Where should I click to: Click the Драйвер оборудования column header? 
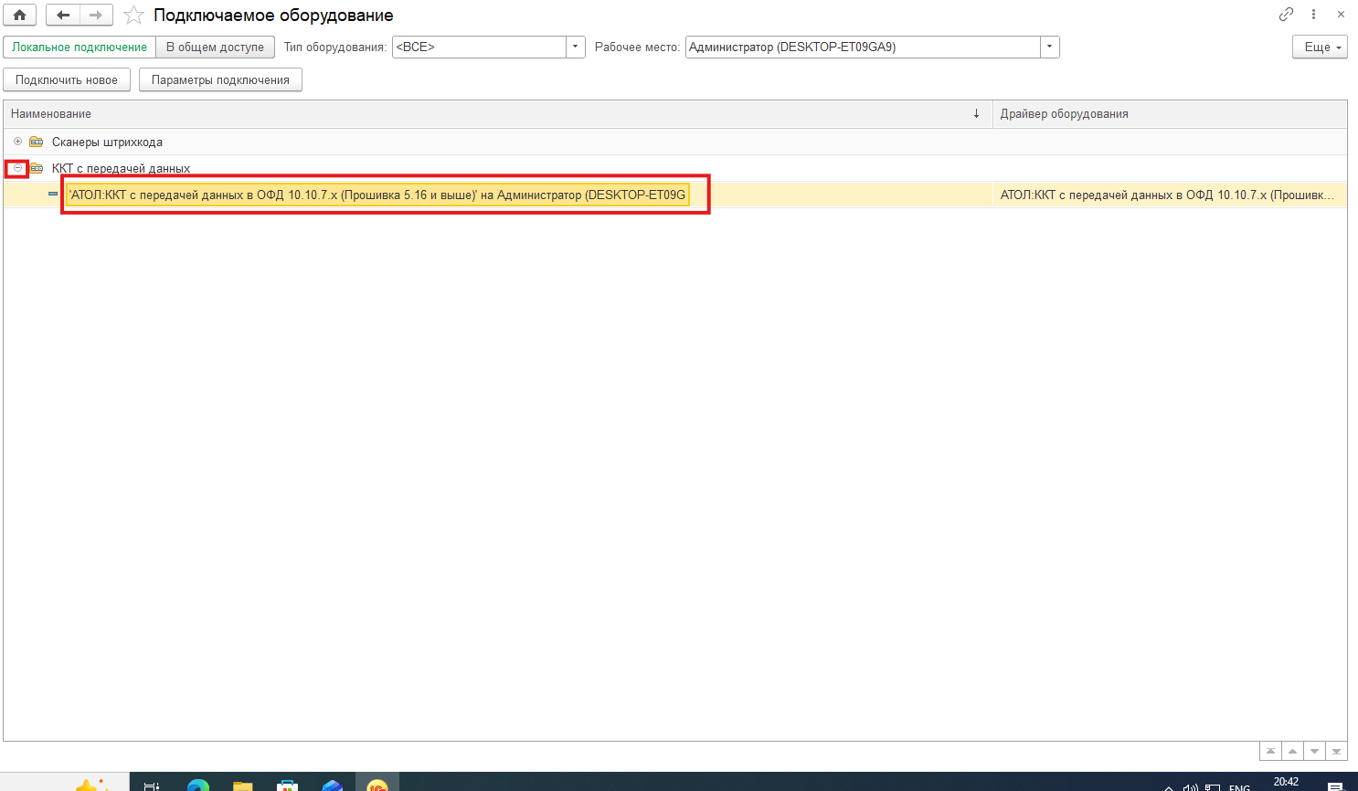pos(1170,113)
